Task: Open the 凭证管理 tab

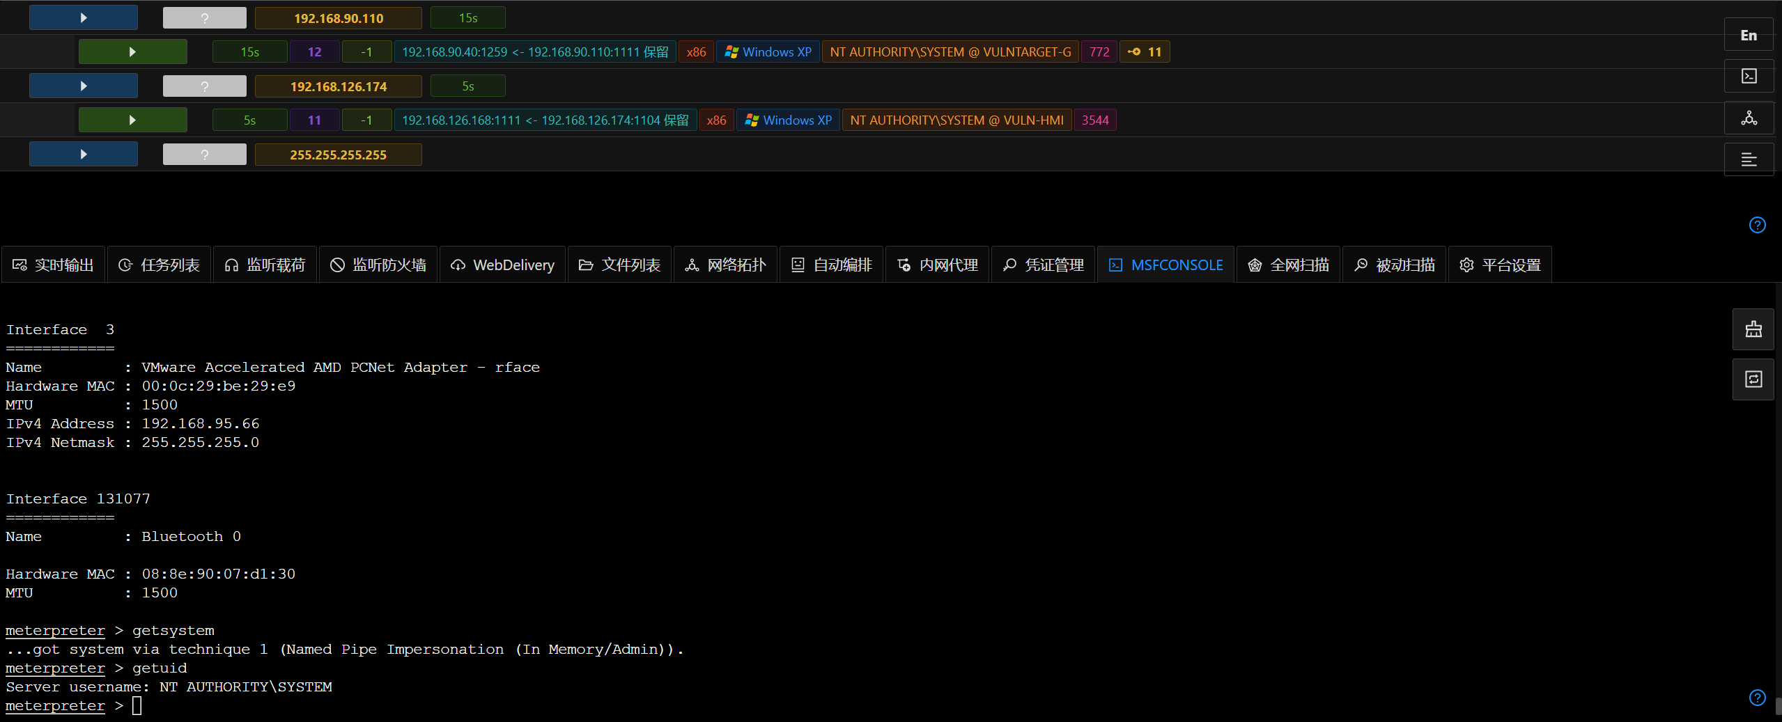Action: [x=1044, y=265]
